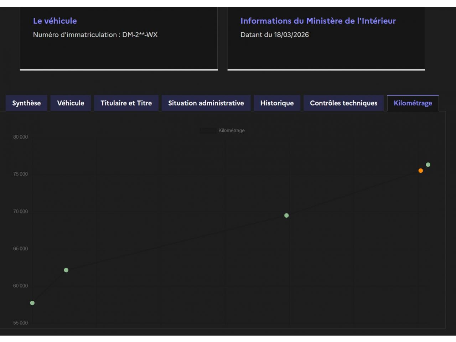
Task: Click the green point near 70 000
Action: point(286,216)
